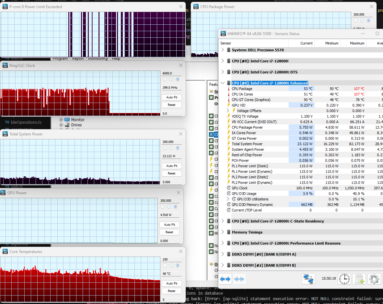Click the app icon in GPU Power title bar
This screenshot has height=304, width=383.
click(3, 193)
